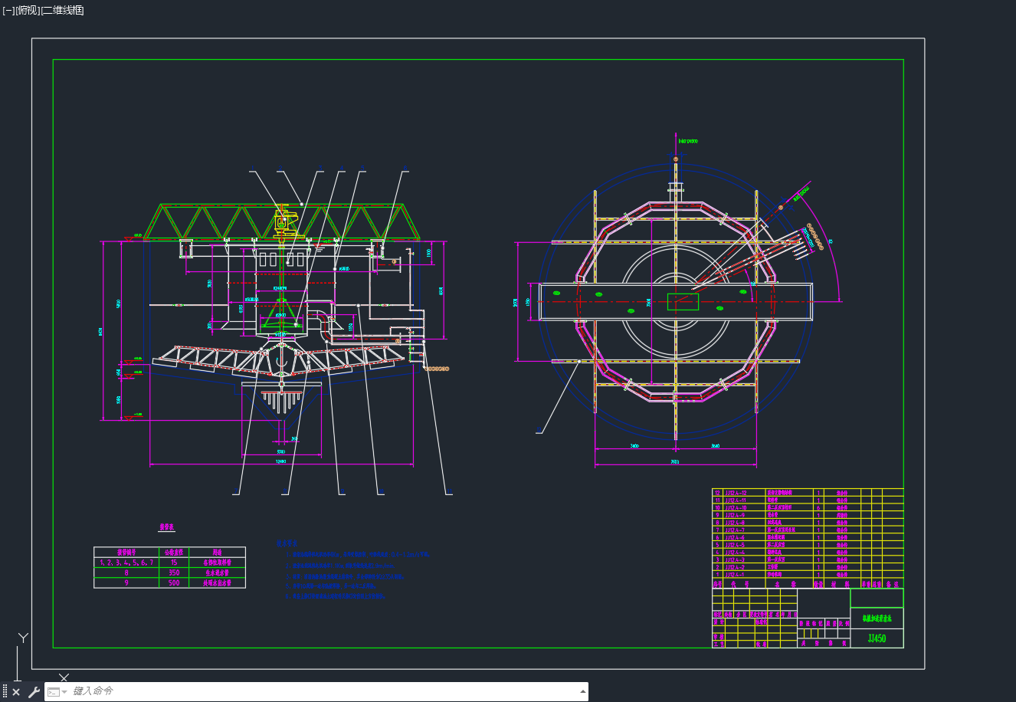Click the command line drag grip handle
This screenshot has height=702, width=1016.
(x=5, y=692)
